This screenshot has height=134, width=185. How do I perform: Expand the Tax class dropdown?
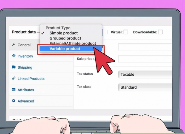coord(145,87)
